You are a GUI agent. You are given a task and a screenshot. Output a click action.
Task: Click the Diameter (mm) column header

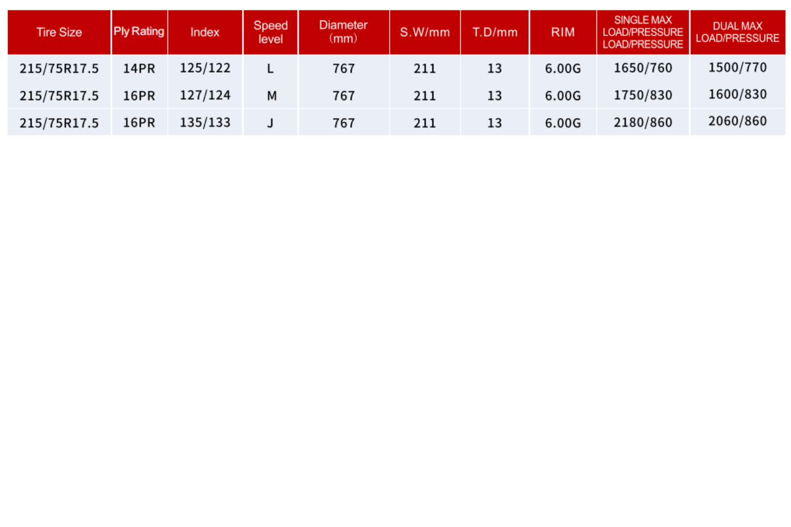click(343, 32)
